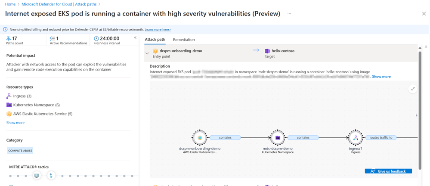Switch to the Attack path tab
Screen dimensions: 430x186
[x=155, y=40]
